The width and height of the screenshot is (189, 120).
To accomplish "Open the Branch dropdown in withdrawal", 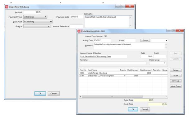I will tap(37, 26).
